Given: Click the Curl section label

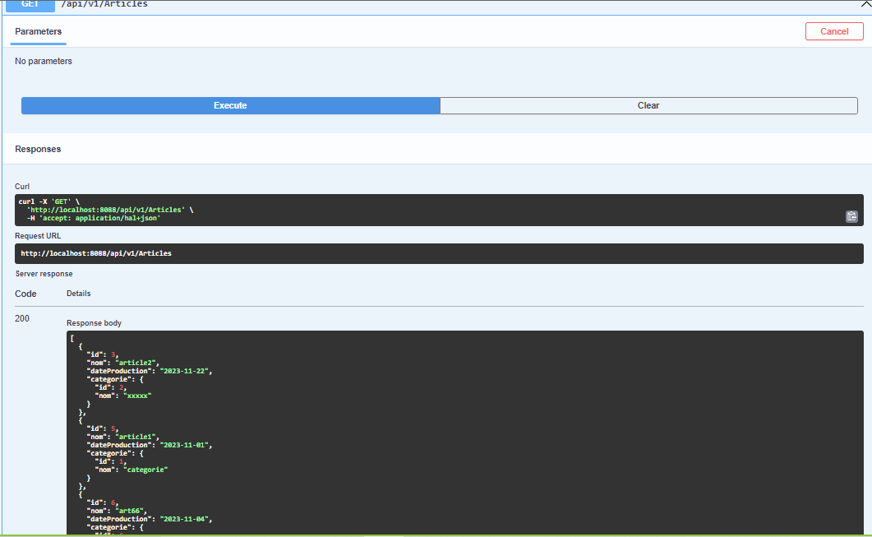Looking at the screenshot, I should (21, 186).
